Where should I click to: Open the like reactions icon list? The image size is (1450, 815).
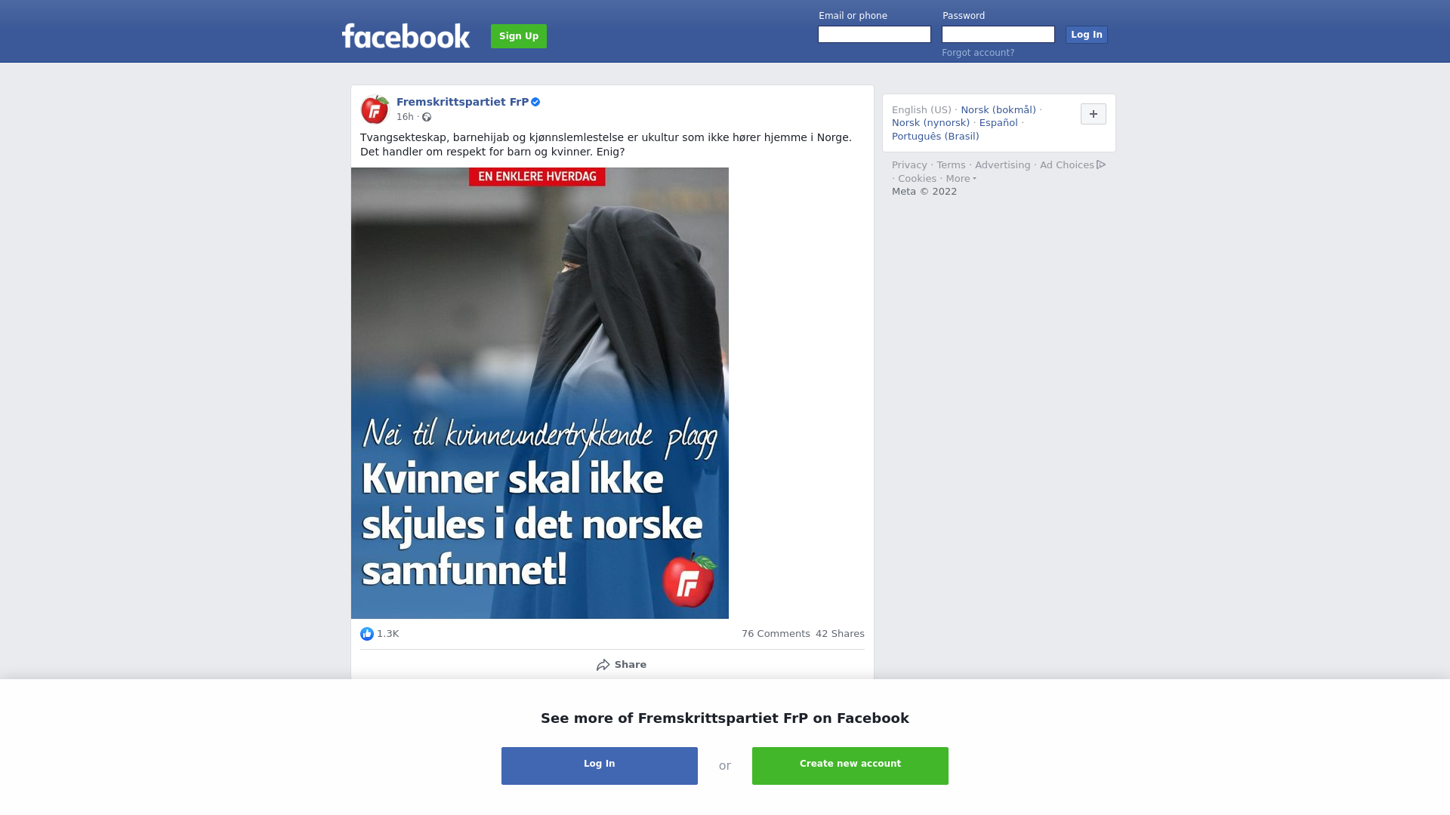point(367,634)
